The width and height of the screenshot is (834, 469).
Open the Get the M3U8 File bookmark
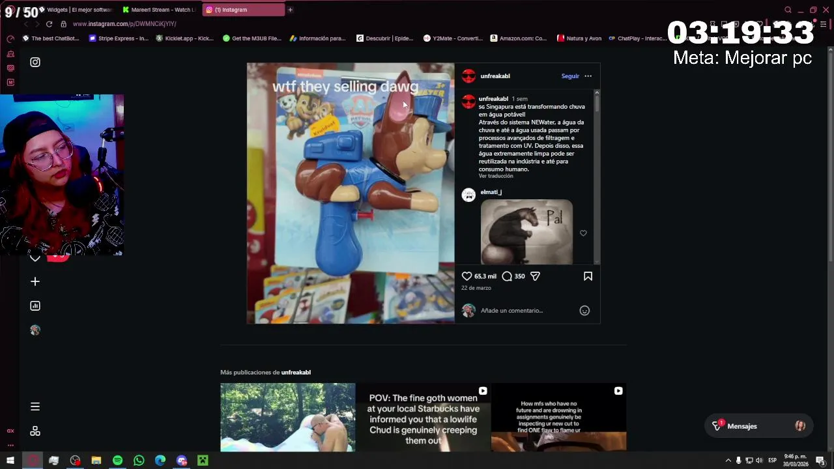pyautogui.click(x=252, y=38)
